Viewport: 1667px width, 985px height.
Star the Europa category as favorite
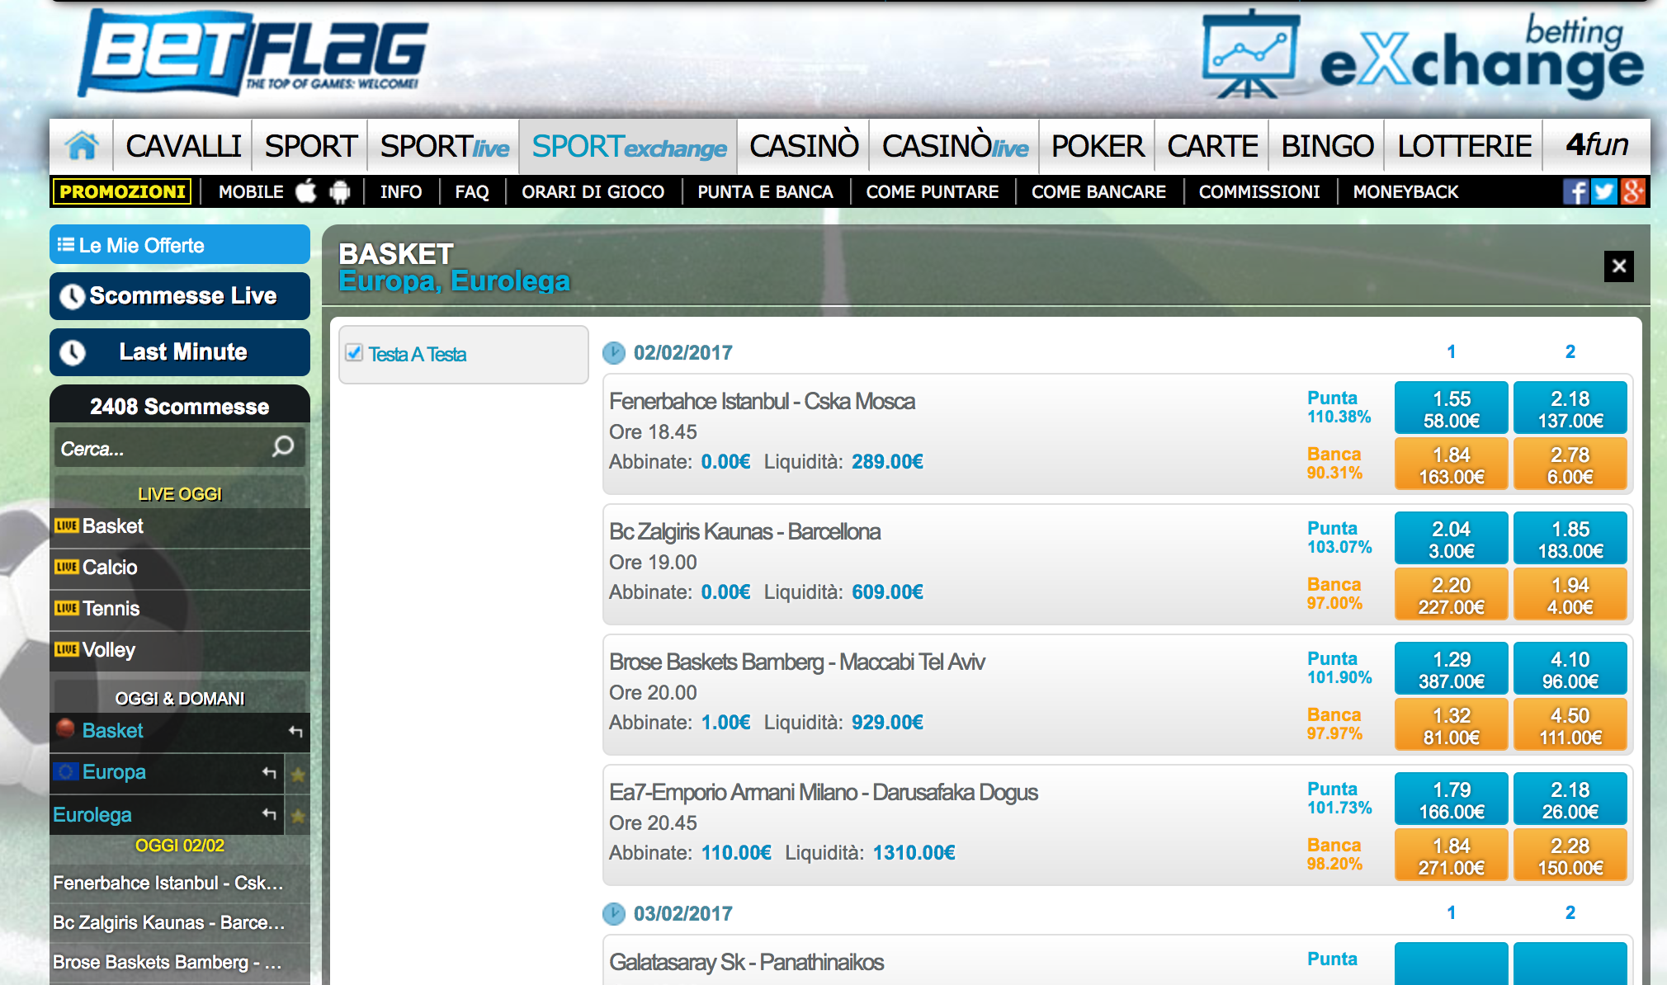click(x=298, y=774)
